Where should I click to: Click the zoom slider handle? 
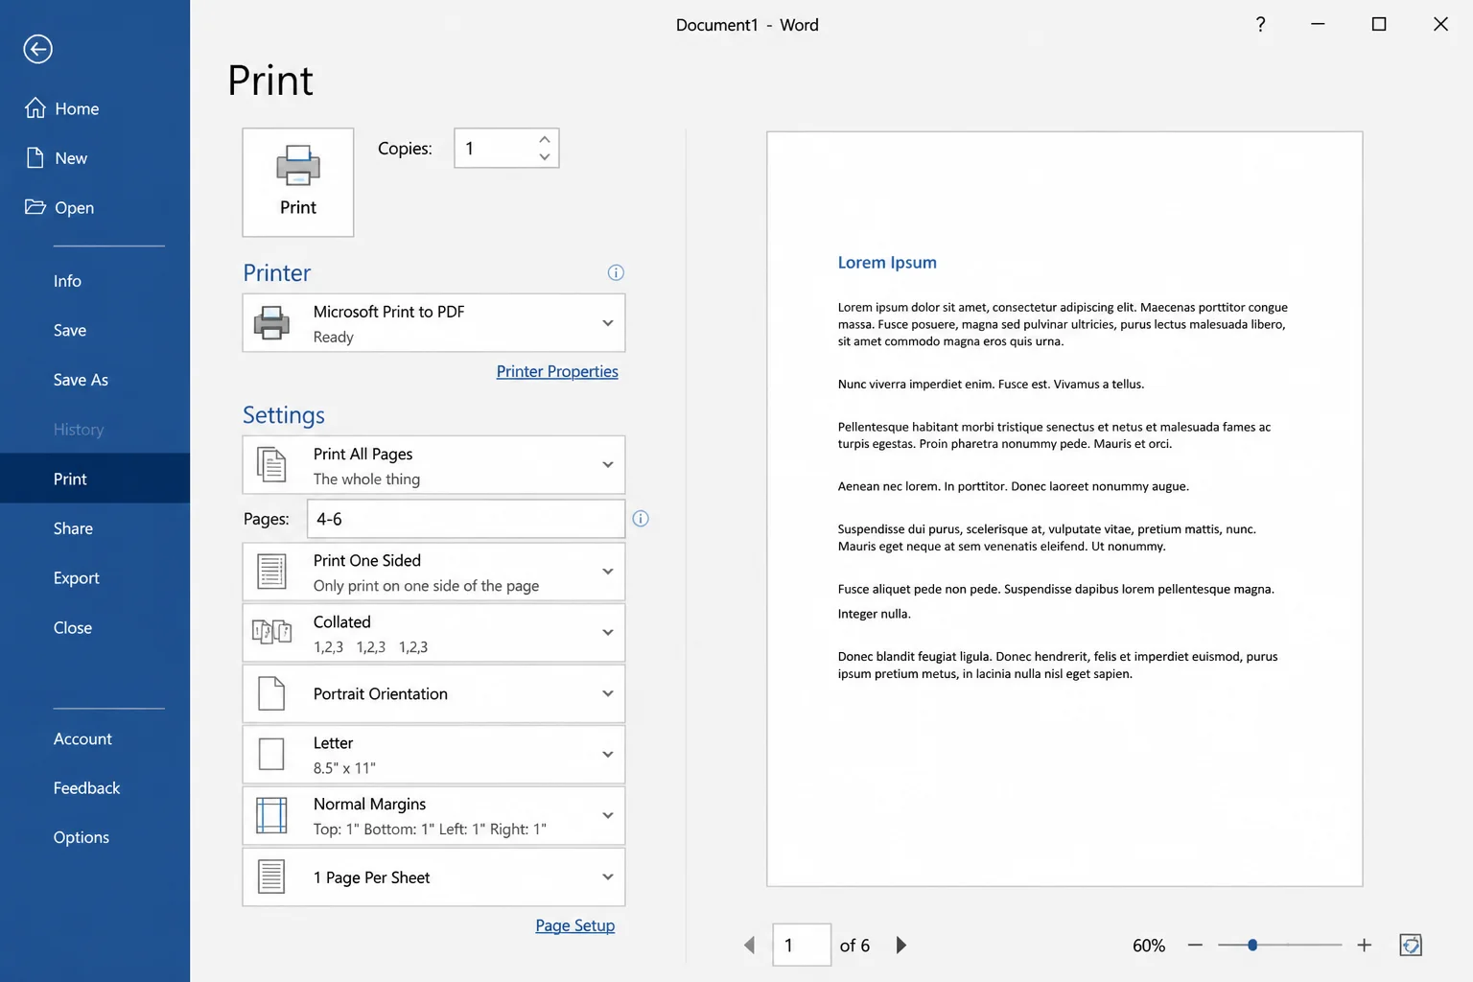1252,946
